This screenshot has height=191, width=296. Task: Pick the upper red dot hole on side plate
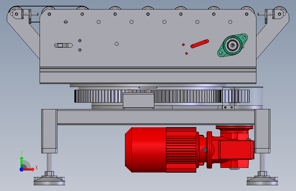183,45
